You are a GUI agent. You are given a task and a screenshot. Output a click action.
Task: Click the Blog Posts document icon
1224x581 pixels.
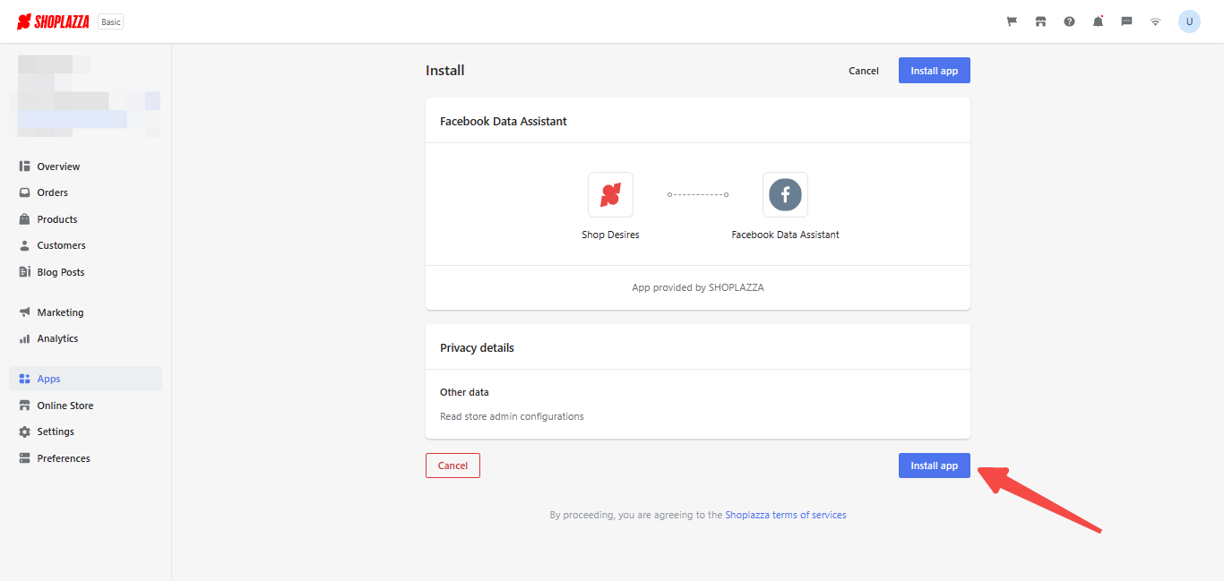25,272
